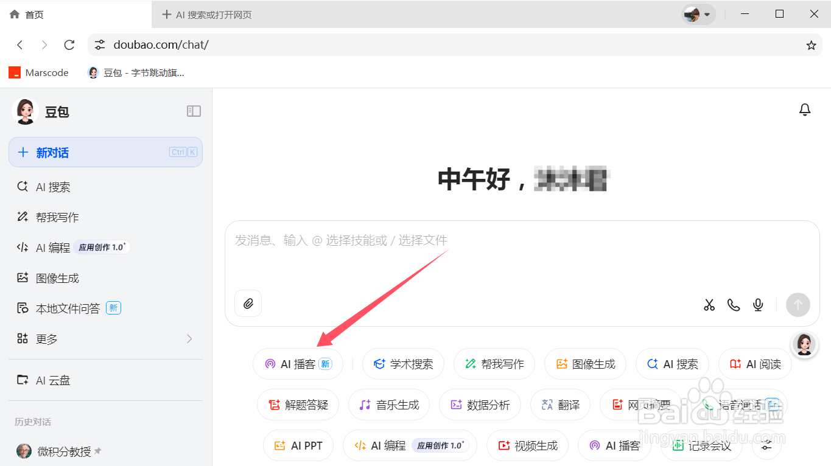Image resolution: width=831 pixels, height=466 pixels.
Task: Select the 视频生成 skill chip
Action: point(527,445)
